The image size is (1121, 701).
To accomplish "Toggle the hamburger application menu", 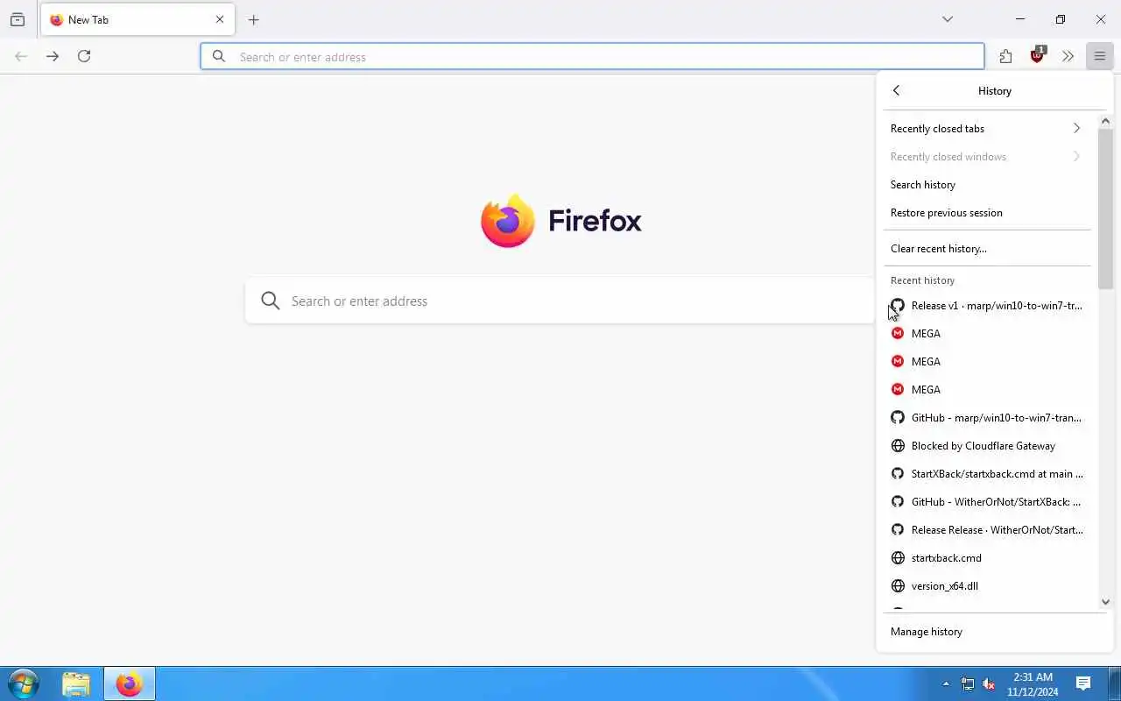I will (1099, 56).
